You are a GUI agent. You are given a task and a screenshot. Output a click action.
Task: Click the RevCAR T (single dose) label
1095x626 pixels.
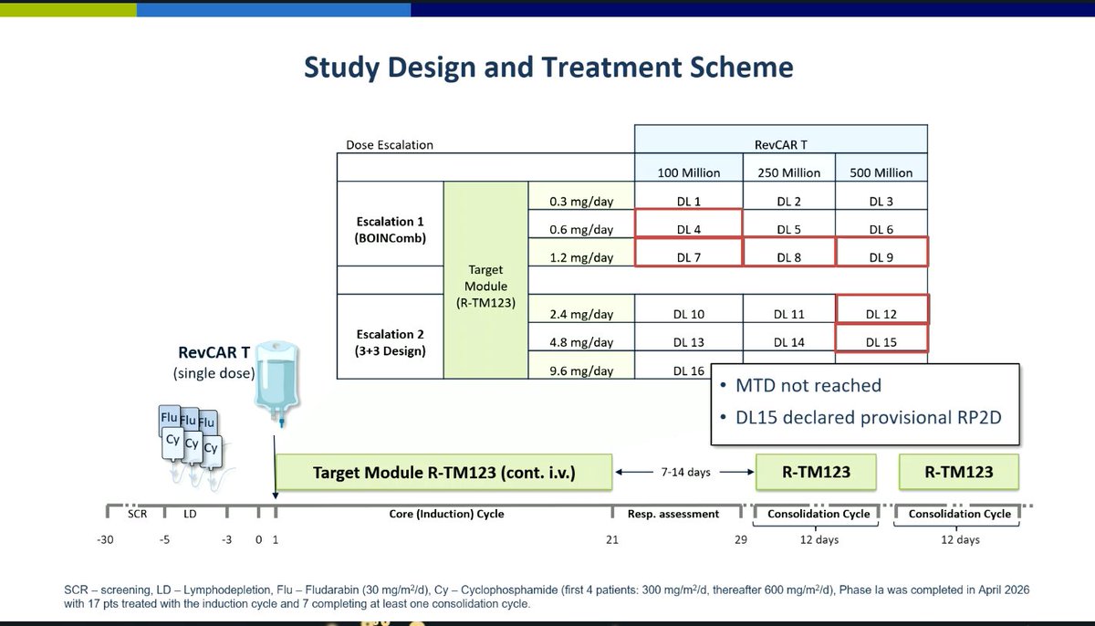216,362
